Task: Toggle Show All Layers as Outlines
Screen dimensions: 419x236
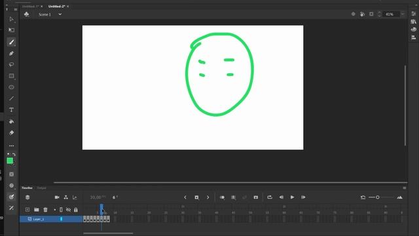Action: (61, 210)
